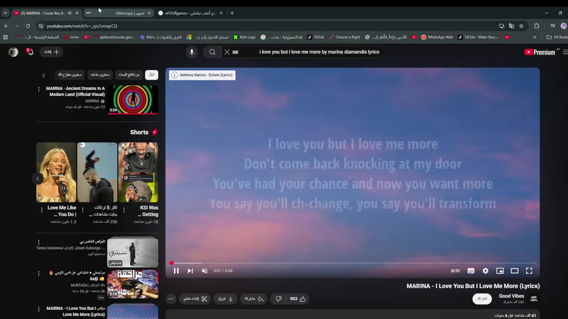Open the 'KSI Was Getting' short
The height and width of the screenshot is (319, 568).
138,172
